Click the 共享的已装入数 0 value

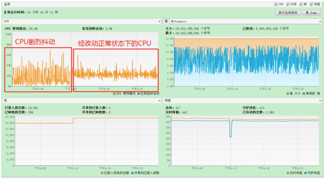(x=109, y=108)
